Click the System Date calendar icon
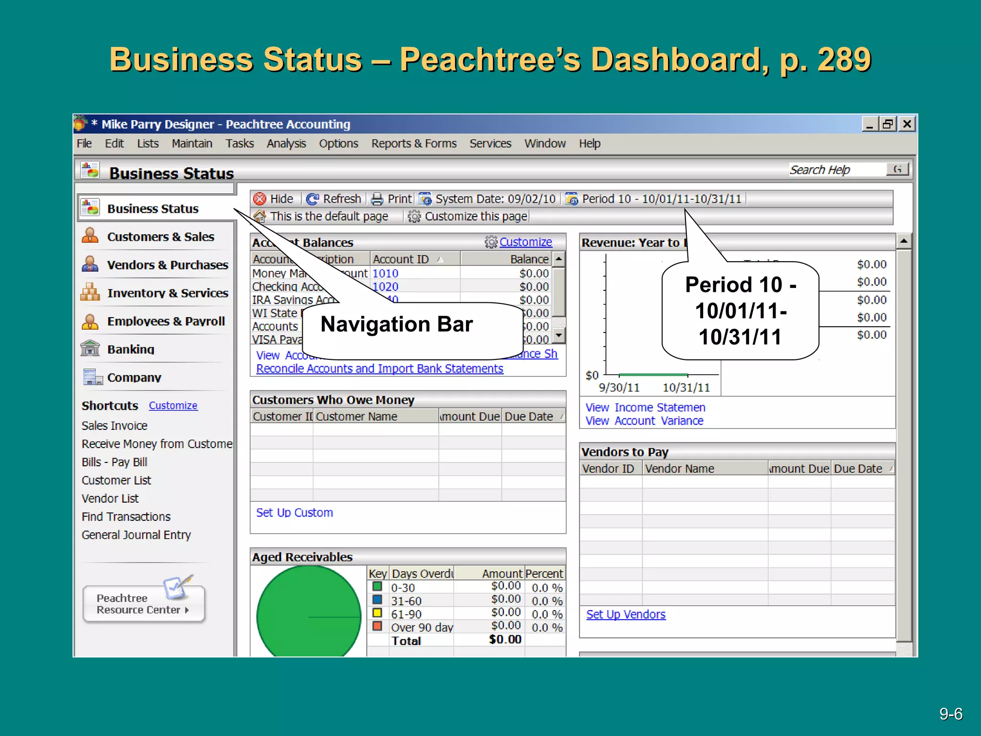Image resolution: width=981 pixels, height=736 pixels. [425, 199]
